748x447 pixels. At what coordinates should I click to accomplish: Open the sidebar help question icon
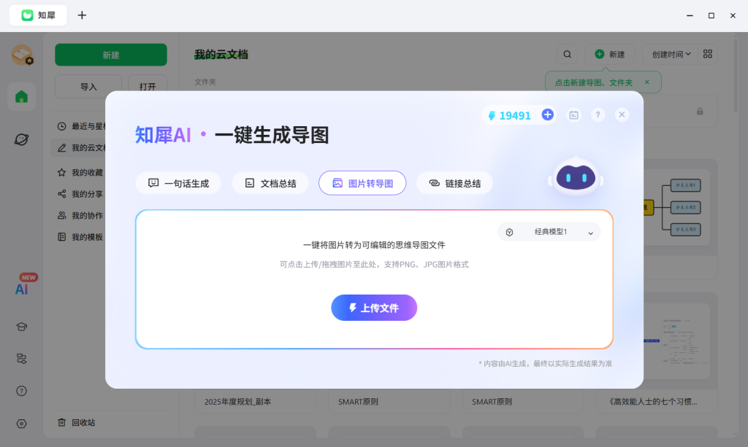pos(21,391)
